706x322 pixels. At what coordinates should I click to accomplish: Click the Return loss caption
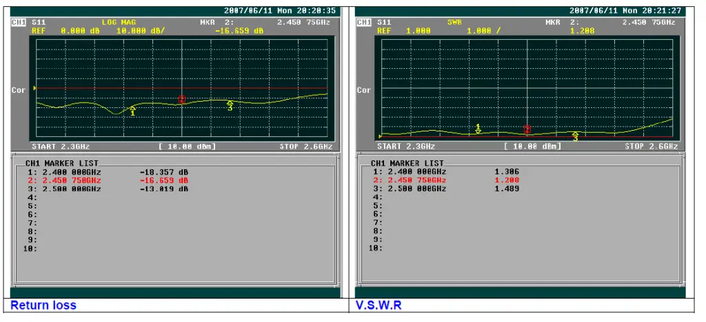pyautogui.click(x=43, y=305)
